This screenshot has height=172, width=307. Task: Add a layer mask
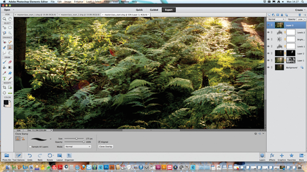tap(278, 15)
